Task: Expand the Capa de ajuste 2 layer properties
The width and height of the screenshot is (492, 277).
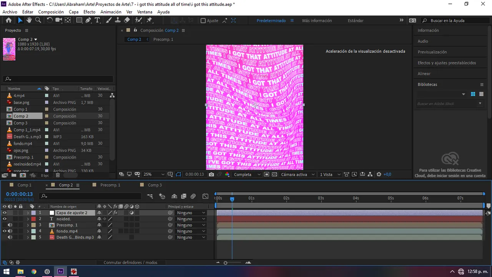Action: [x=28, y=213]
